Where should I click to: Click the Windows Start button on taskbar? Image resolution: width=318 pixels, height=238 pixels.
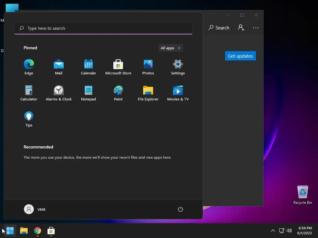[x=10, y=231]
